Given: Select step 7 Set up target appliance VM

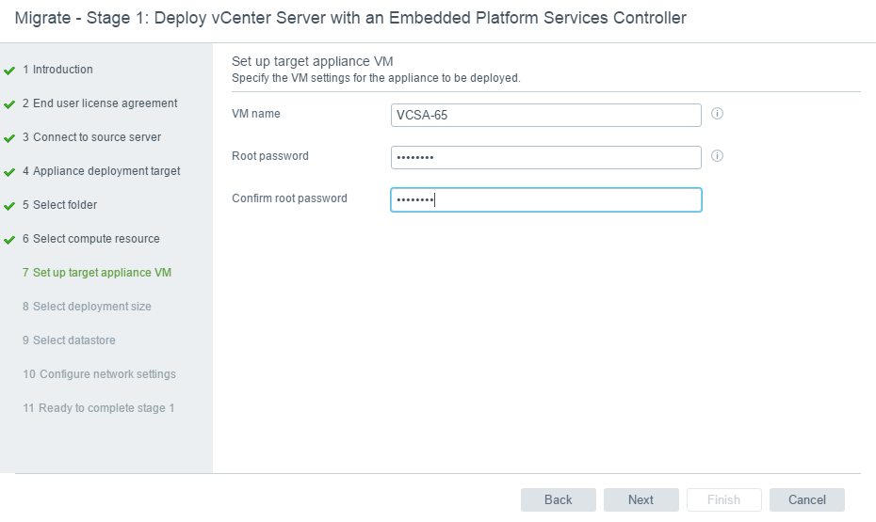Looking at the screenshot, I should point(97,273).
